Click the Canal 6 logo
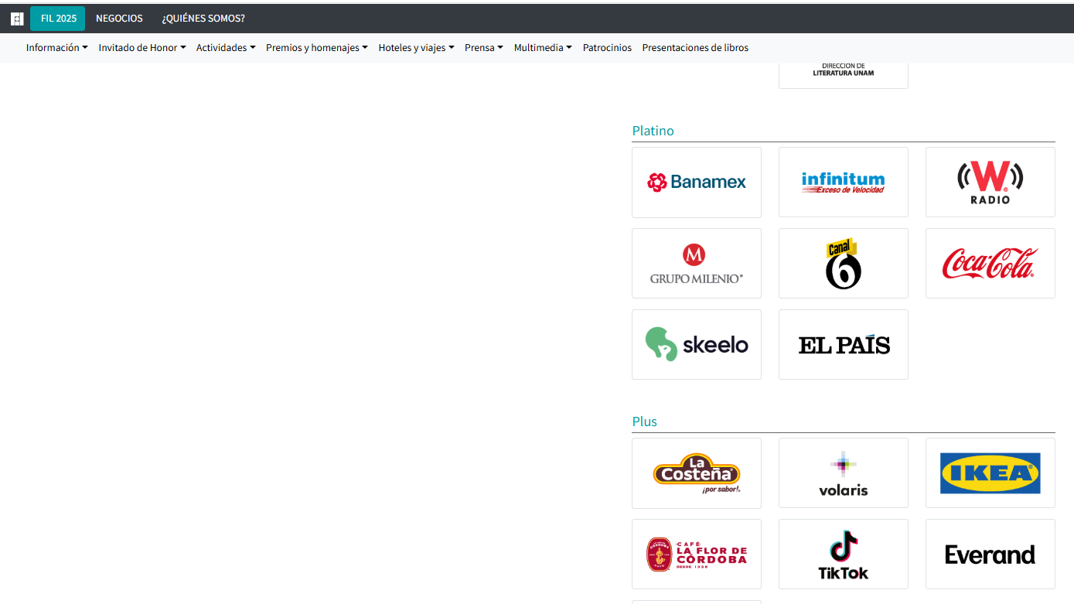Image resolution: width=1074 pixels, height=604 pixels. click(x=843, y=264)
